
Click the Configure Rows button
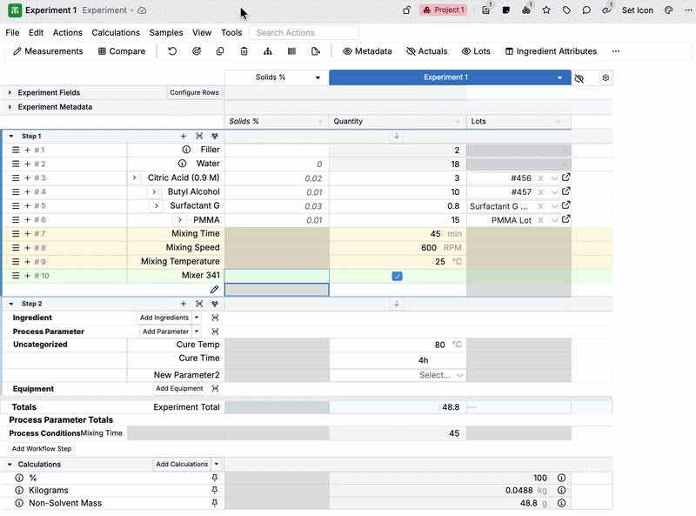pyautogui.click(x=194, y=92)
